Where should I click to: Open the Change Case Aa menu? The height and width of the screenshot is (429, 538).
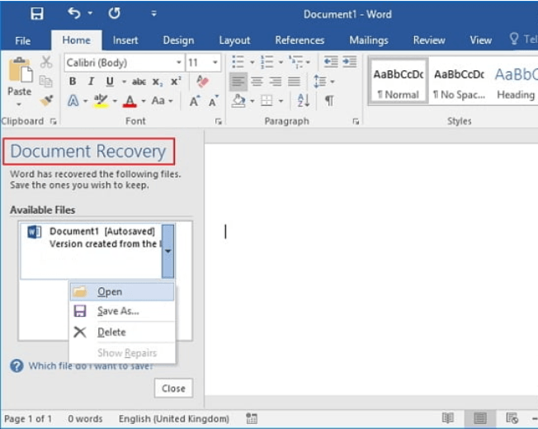(x=162, y=101)
